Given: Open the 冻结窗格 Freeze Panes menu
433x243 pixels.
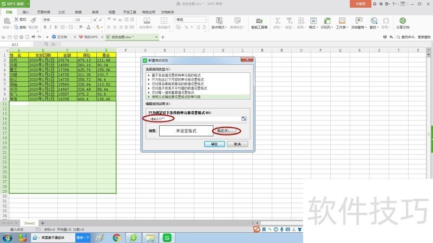Looking at the screenshot, I should point(359,23).
